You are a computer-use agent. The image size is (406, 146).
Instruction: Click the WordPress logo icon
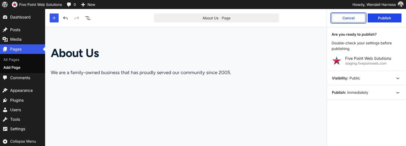tap(5, 4)
